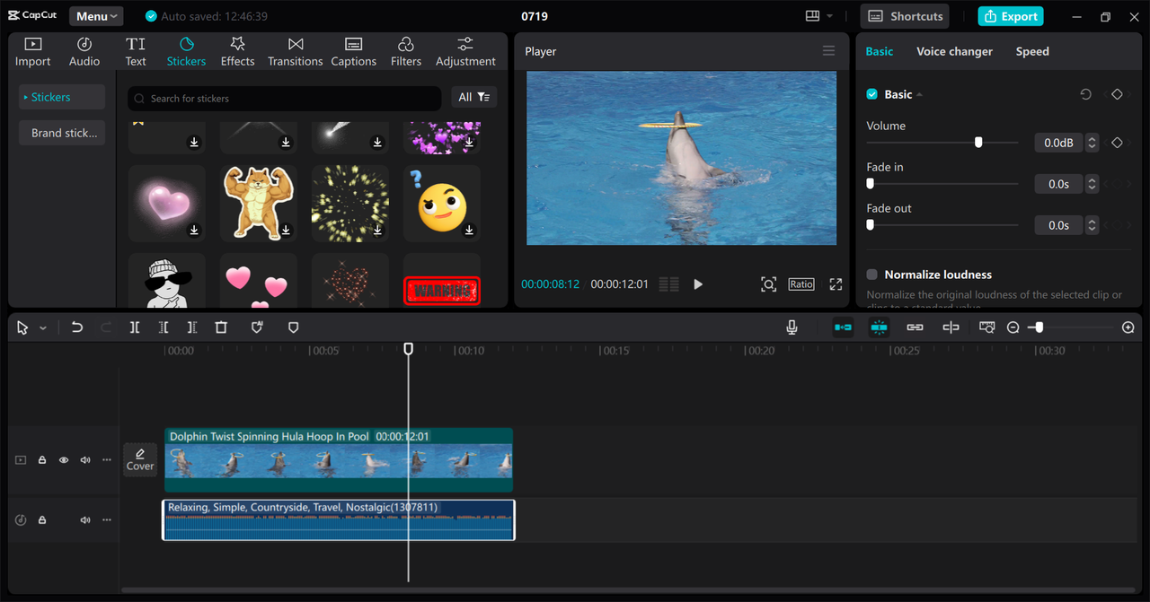Delete left of playhead

[x=163, y=327]
